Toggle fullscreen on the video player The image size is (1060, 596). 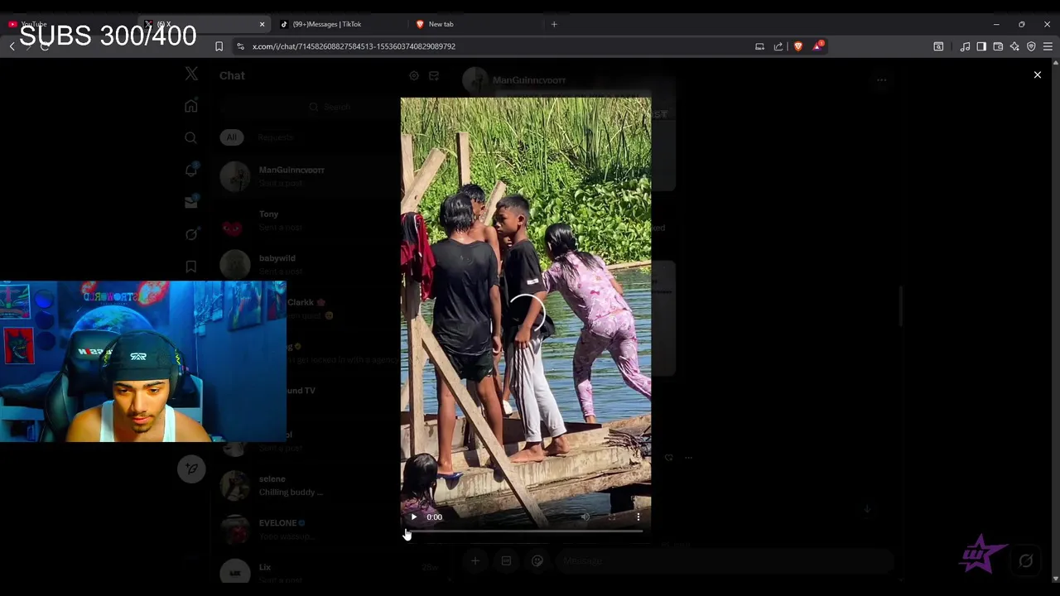[x=612, y=517]
